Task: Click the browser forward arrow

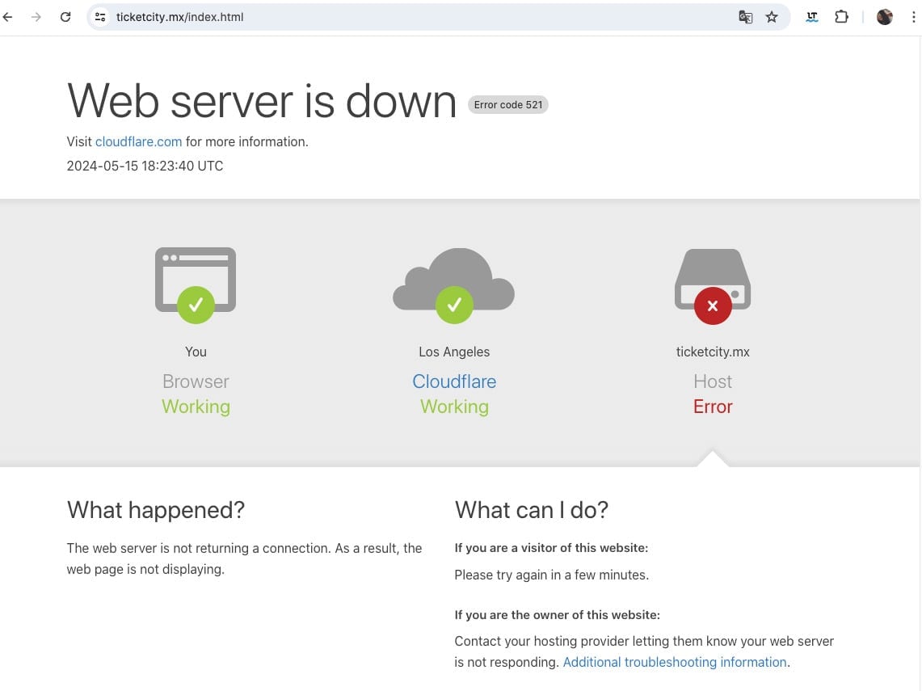Action: point(36,17)
